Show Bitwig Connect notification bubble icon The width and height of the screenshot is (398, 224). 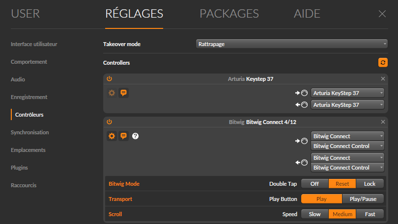(x=124, y=136)
